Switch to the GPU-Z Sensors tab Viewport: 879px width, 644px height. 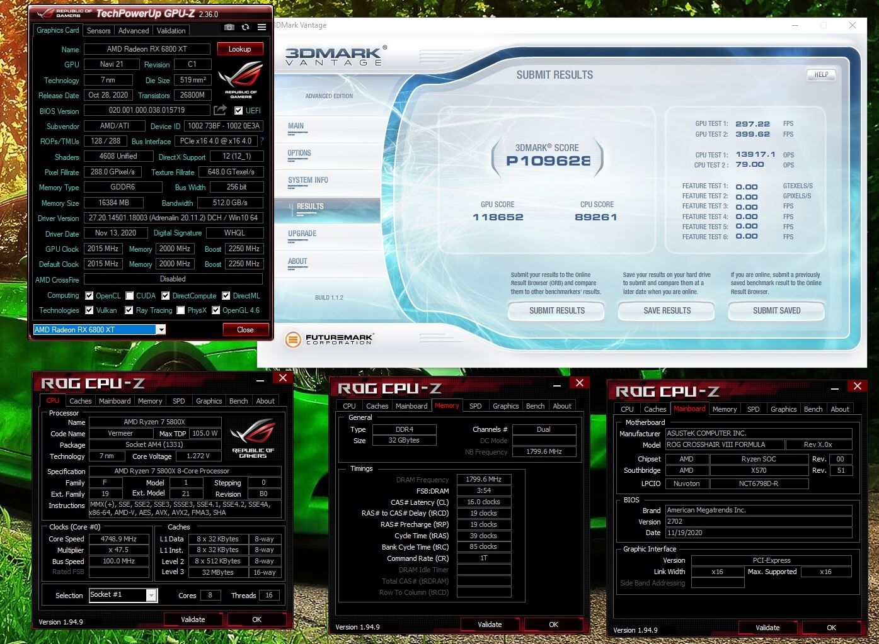[x=98, y=30]
